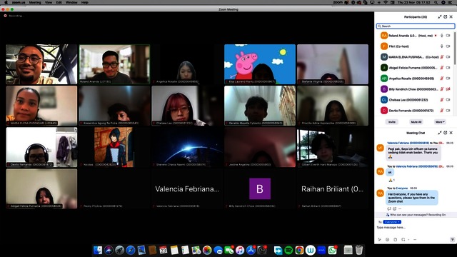Launch WhatsApp from the dock
The width and height of the screenshot is (457, 257).
(332, 250)
